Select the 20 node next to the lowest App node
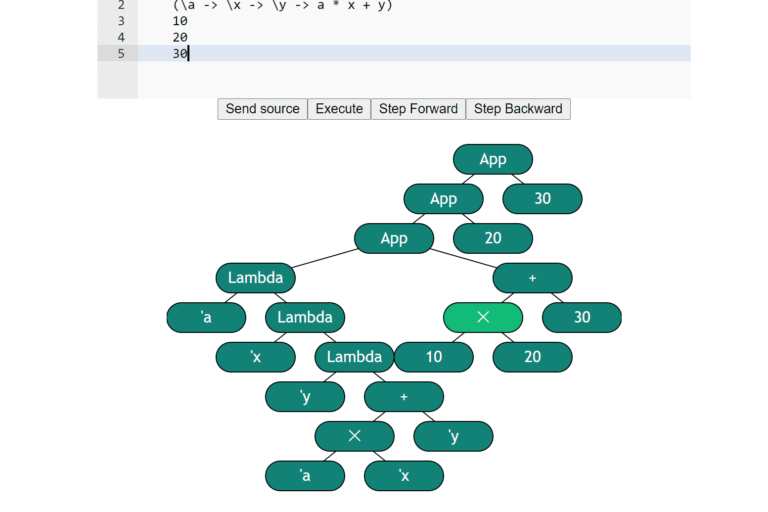This screenshot has width=768, height=512. coord(493,238)
